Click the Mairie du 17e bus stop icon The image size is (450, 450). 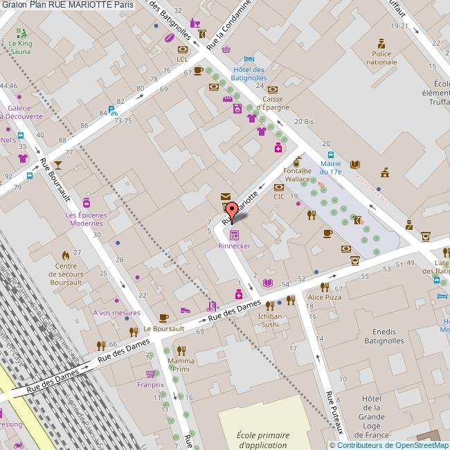tap(330, 155)
